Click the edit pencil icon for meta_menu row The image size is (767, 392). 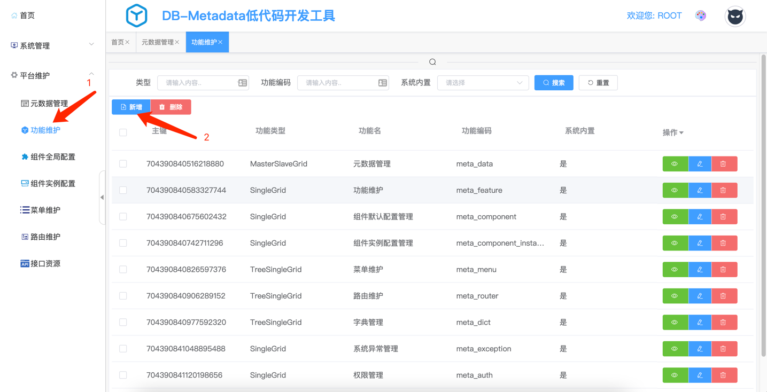[x=700, y=270]
